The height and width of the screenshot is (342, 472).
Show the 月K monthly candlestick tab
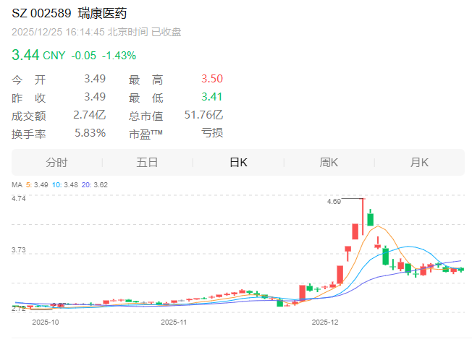click(420, 162)
